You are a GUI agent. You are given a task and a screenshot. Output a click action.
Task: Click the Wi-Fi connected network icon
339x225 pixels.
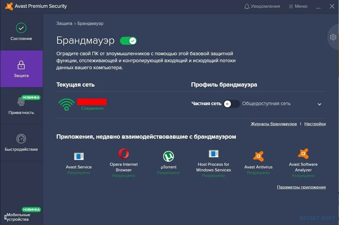click(x=67, y=104)
